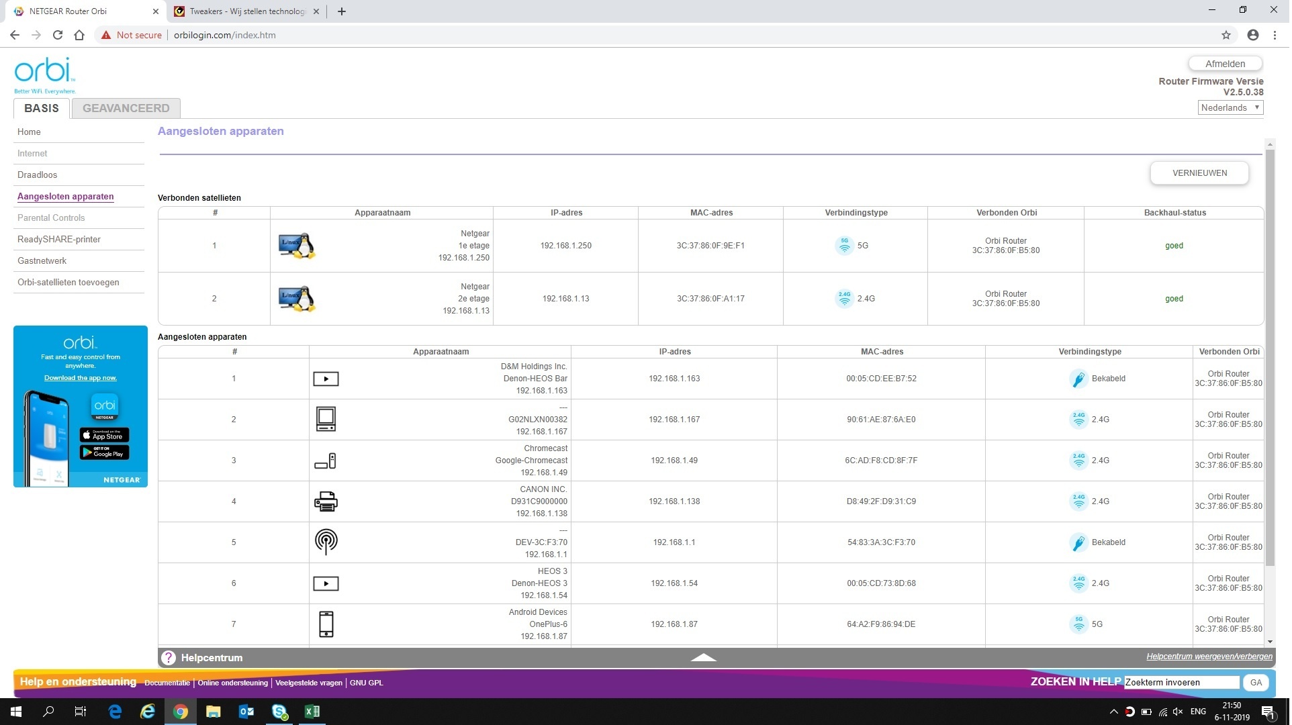Image resolution: width=1292 pixels, height=725 pixels.
Task: Click the Linux penguin icon for 1e etage satellite
Action: tap(297, 246)
